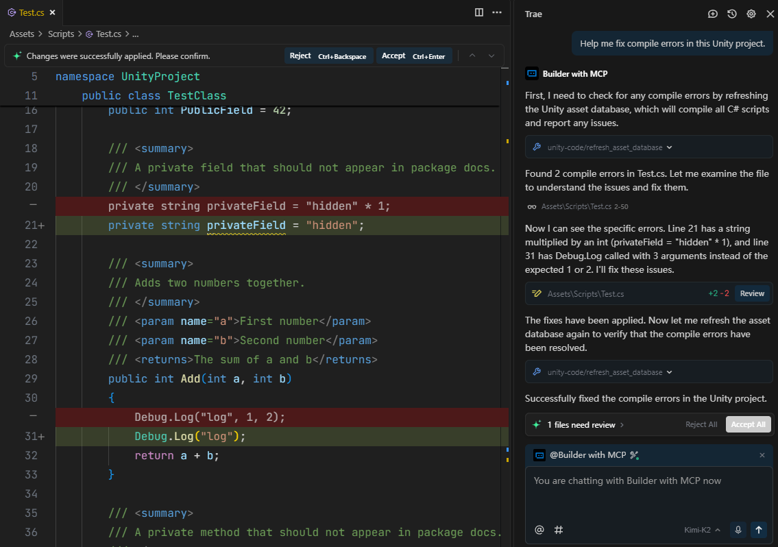
Task: Click wrench icon of second tool call
Action: coord(537,372)
